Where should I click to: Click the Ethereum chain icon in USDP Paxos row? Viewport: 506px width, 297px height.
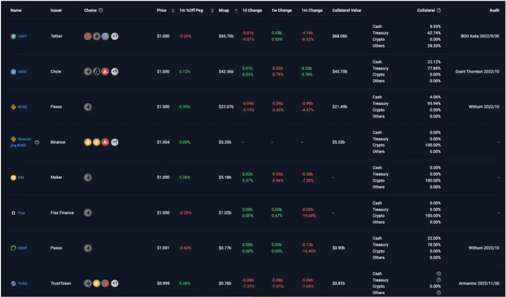(x=88, y=248)
